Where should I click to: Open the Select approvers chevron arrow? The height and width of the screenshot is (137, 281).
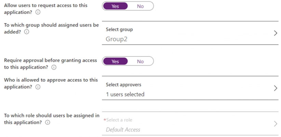pyautogui.click(x=276, y=88)
